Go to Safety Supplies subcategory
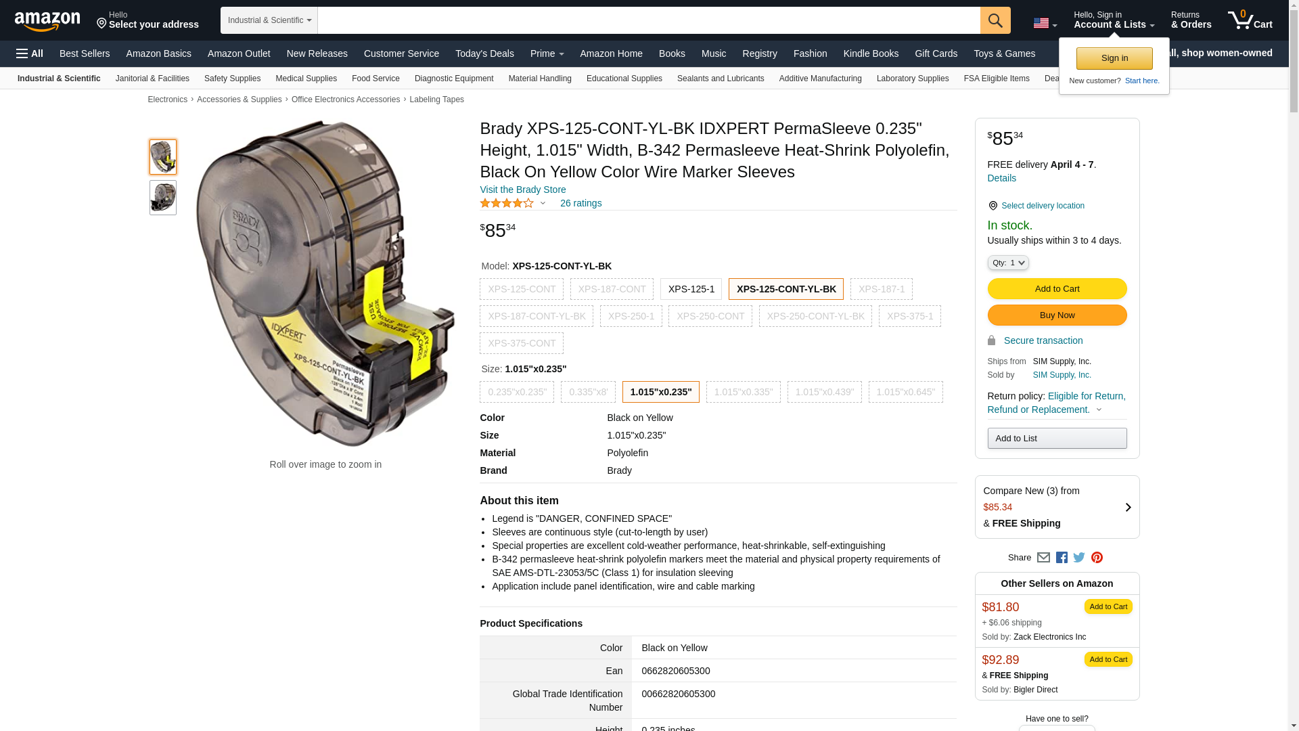The image size is (1299, 731). (x=232, y=79)
